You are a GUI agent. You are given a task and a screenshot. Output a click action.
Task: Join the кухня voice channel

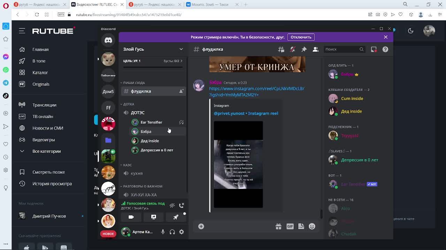[153, 173]
